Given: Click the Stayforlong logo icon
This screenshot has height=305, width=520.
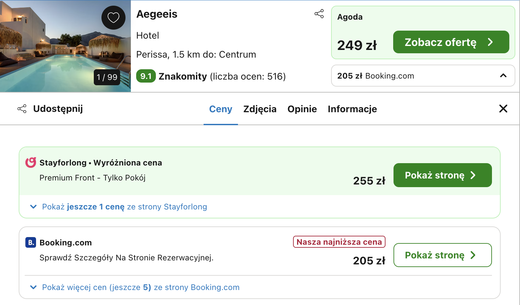Looking at the screenshot, I should 31,162.
